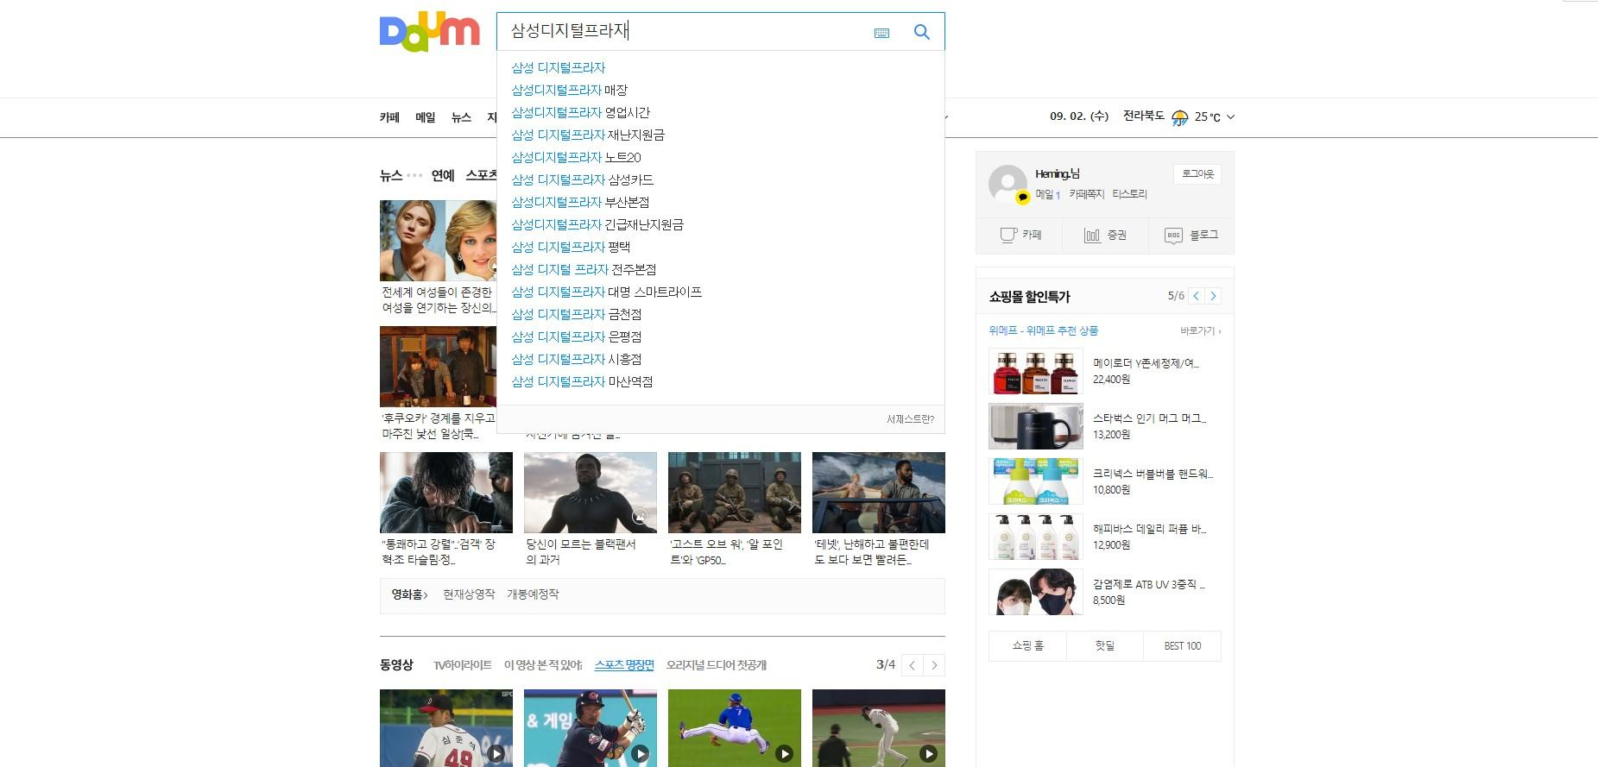This screenshot has width=1598, height=767.
Task: Show previous video page arrow
Action: tap(913, 665)
